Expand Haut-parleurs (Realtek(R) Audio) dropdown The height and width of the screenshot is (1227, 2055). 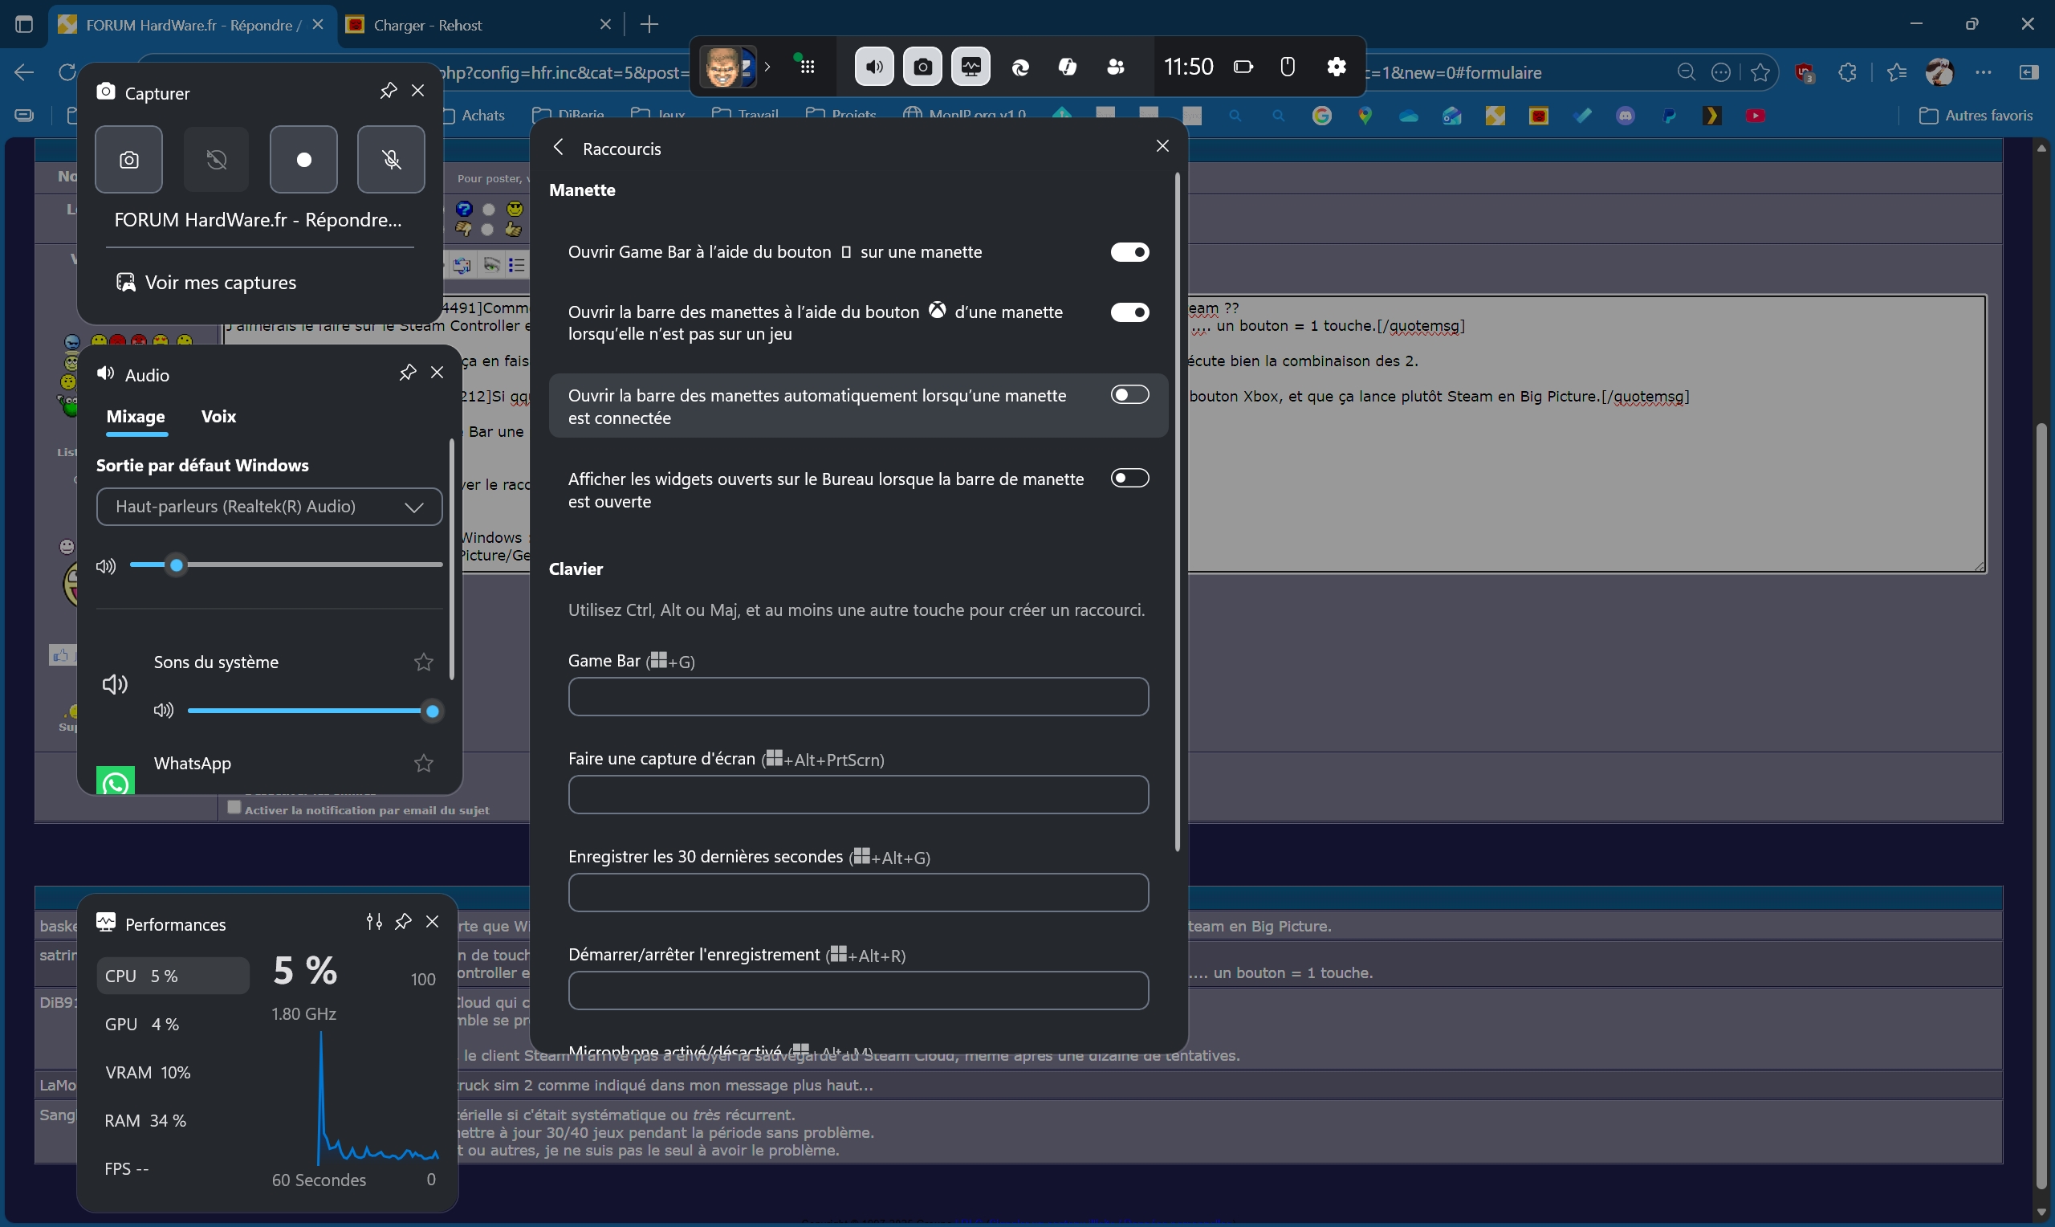tap(269, 507)
